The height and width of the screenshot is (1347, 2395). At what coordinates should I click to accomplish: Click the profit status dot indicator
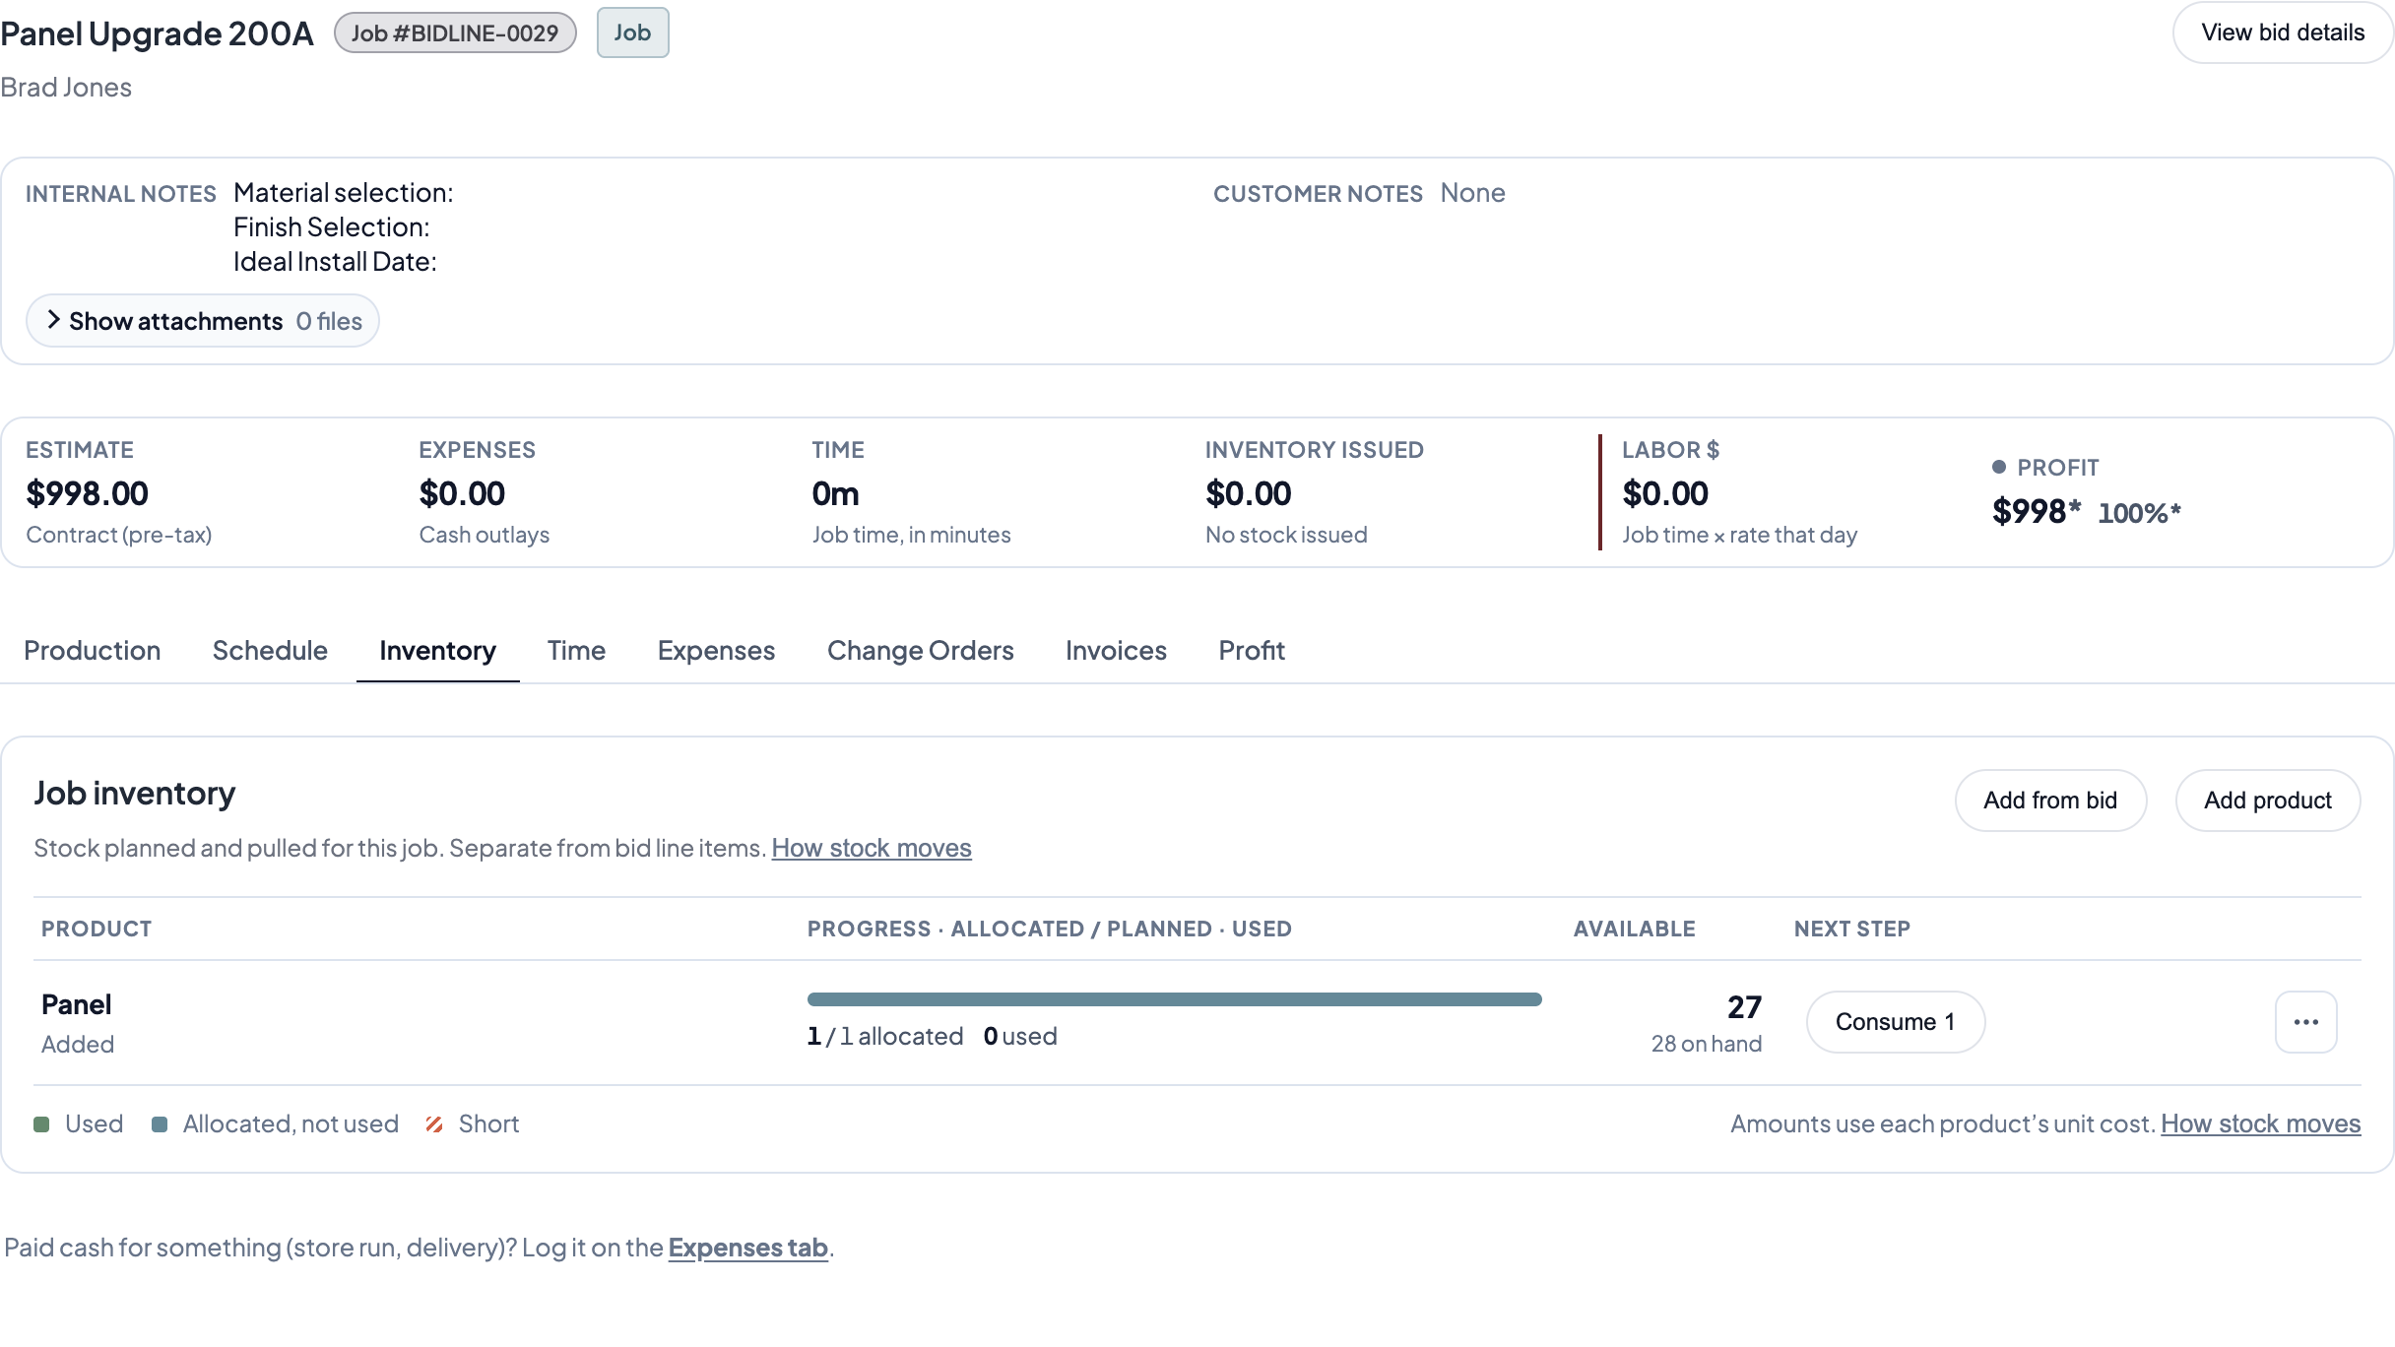1999,467
